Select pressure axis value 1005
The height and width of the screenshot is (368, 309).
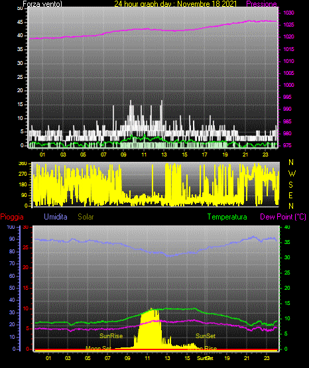tap(289, 73)
